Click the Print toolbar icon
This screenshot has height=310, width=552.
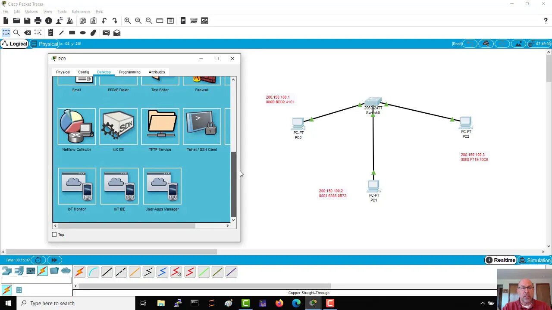click(x=38, y=21)
